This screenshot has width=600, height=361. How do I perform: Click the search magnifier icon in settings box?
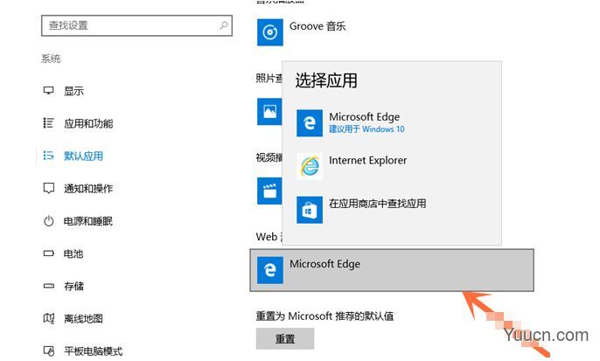point(224,25)
